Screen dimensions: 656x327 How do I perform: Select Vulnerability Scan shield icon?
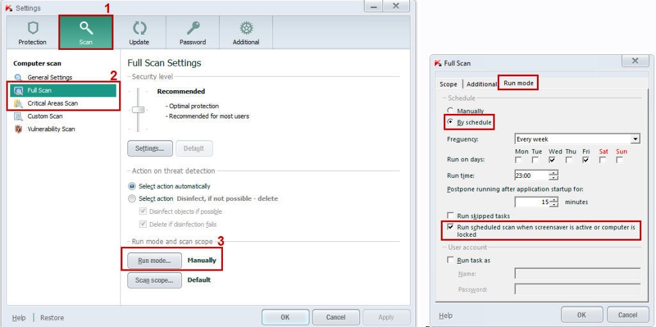pos(19,129)
